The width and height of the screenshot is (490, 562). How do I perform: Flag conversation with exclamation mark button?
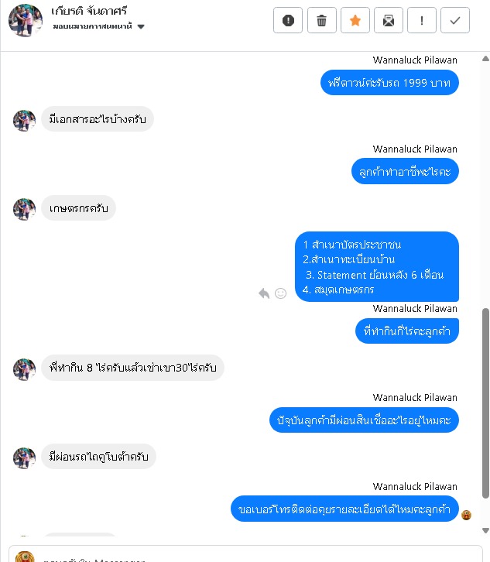click(422, 20)
